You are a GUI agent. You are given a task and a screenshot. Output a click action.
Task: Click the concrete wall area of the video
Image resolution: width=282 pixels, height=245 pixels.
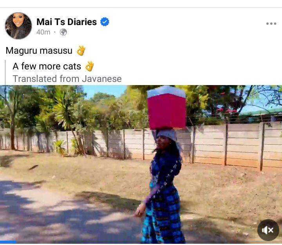pyautogui.click(x=234, y=144)
